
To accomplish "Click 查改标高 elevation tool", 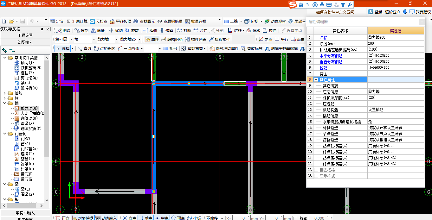I will [x=252, y=49].
